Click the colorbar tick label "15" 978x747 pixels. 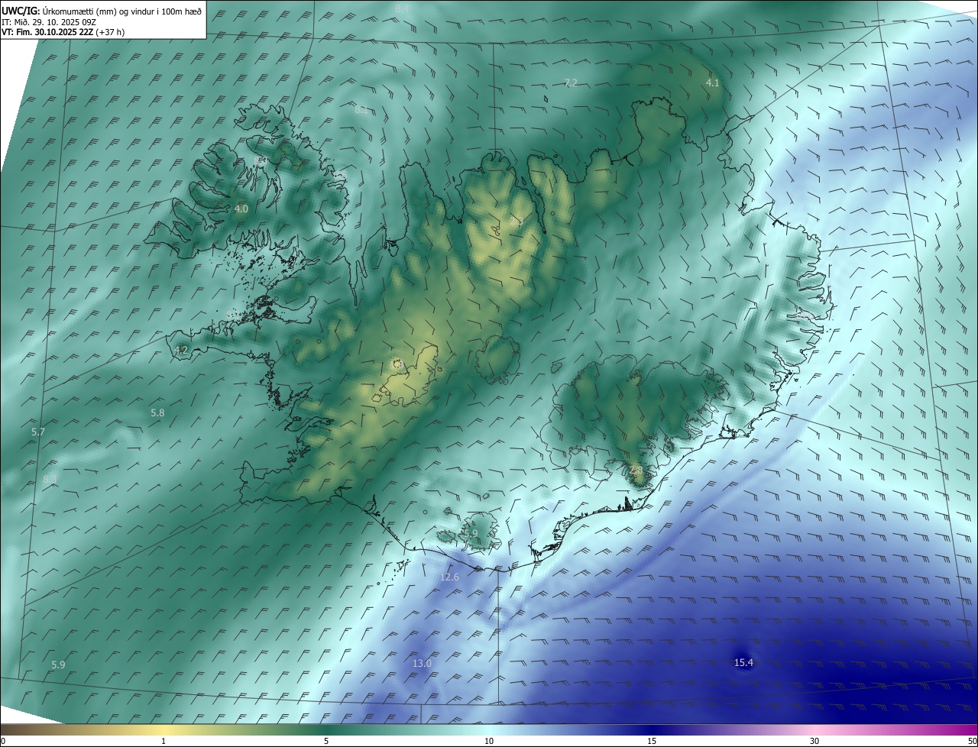(x=652, y=741)
